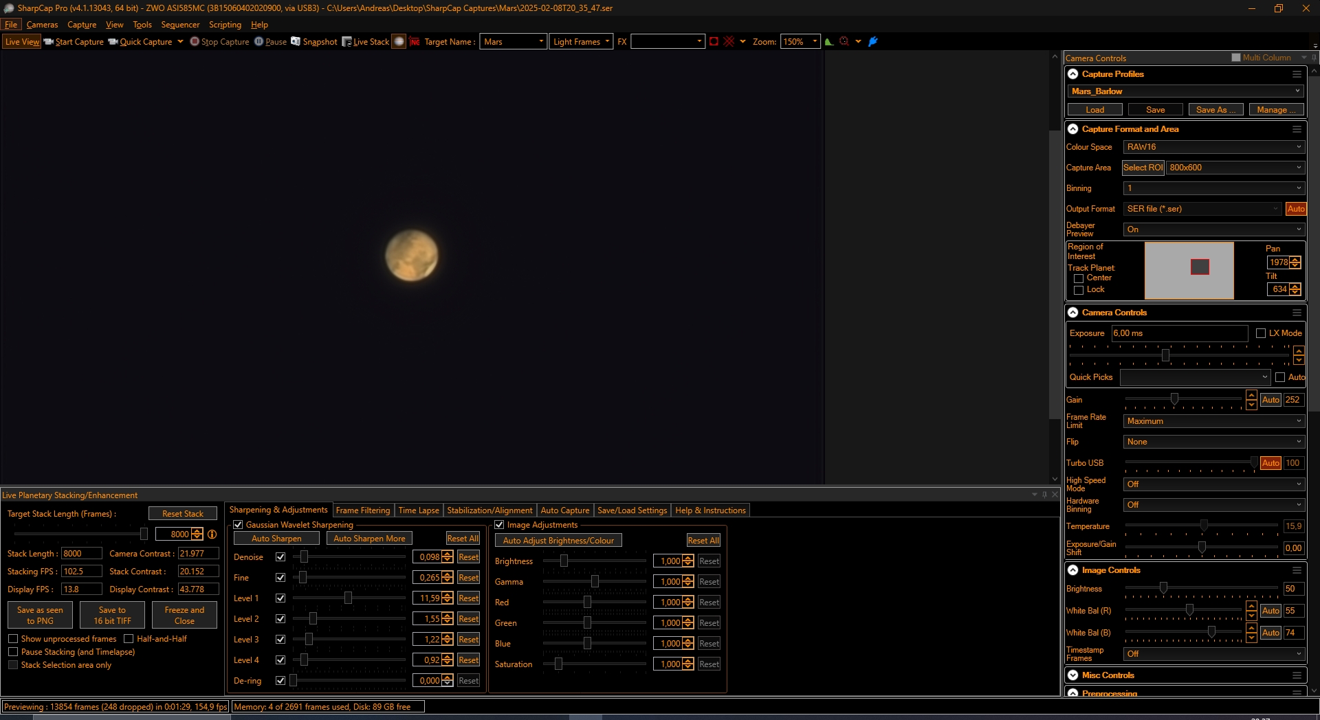
Task: Click the Stop Capture toolbar button
Action: 220,42
